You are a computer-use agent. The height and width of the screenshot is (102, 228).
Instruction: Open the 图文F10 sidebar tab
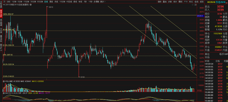1,47
